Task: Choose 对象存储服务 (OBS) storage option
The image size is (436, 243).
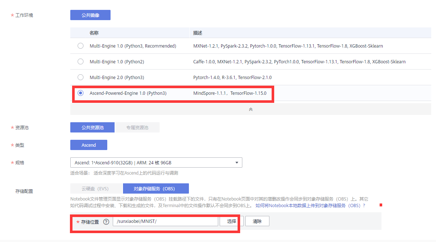Action: (156, 188)
